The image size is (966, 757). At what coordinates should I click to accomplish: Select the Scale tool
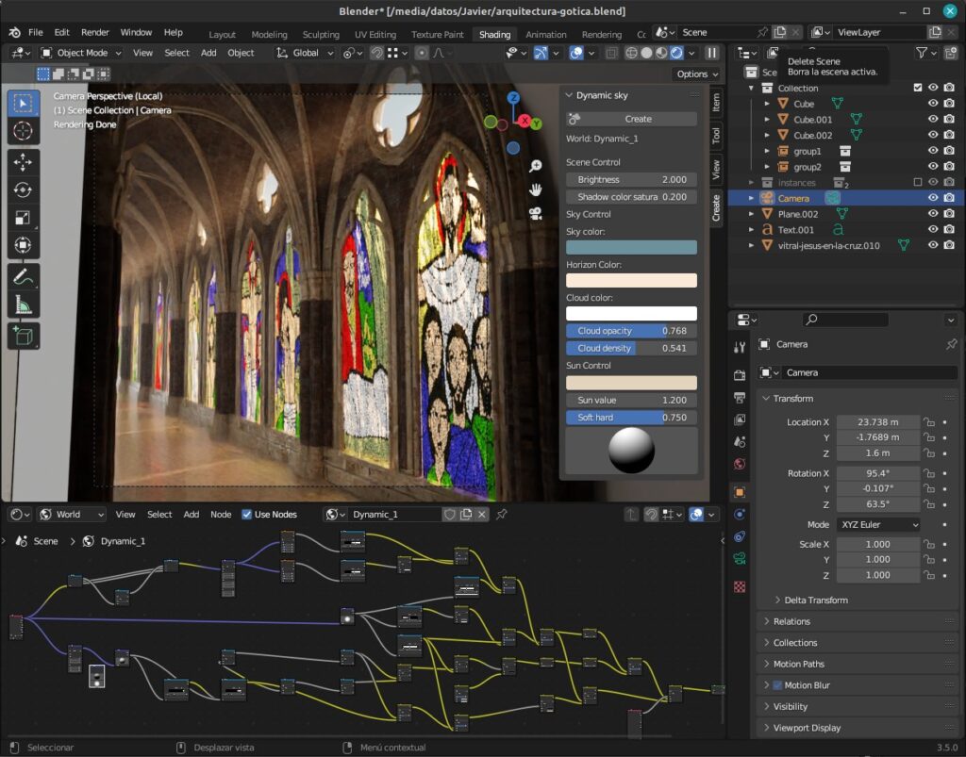23,218
